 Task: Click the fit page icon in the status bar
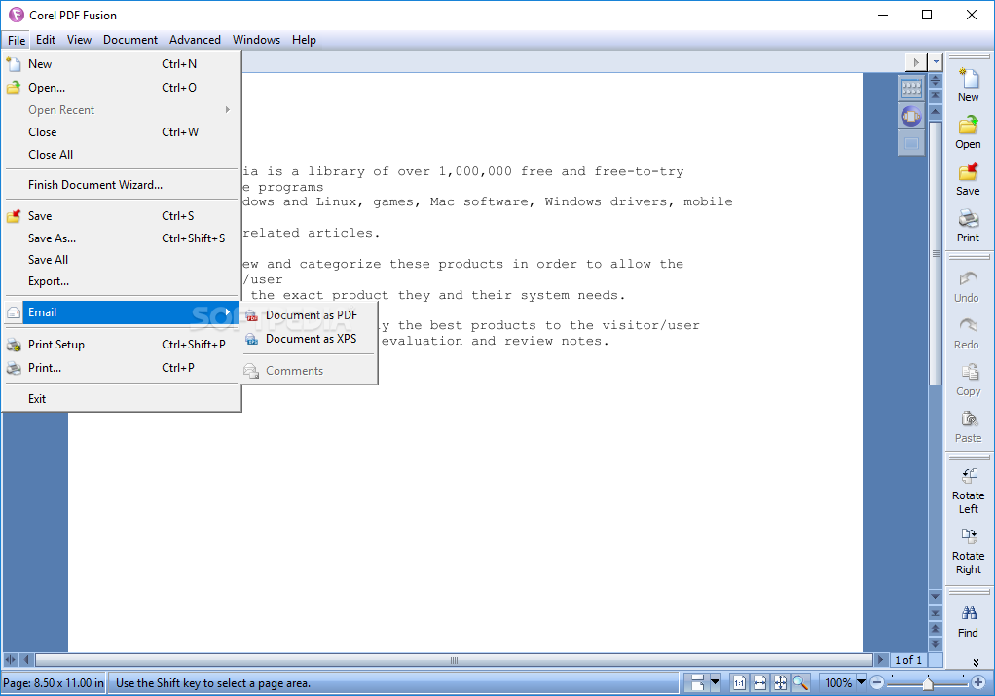(780, 683)
